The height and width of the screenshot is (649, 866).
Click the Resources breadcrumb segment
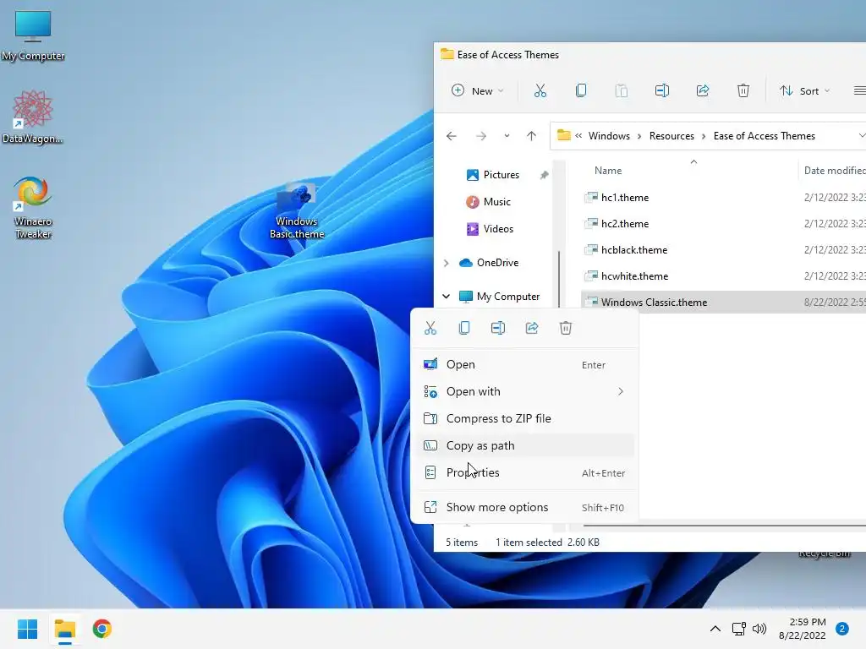(671, 136)
